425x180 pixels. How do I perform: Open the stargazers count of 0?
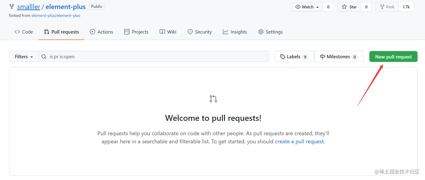pos(366,7)
